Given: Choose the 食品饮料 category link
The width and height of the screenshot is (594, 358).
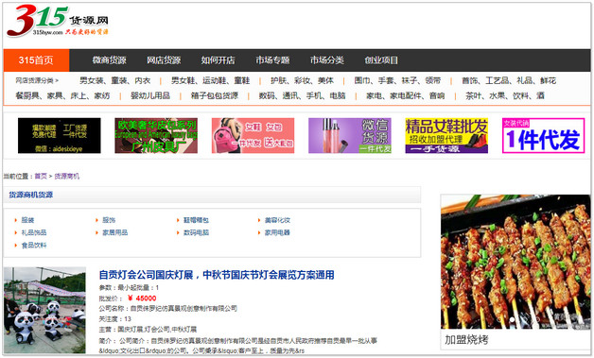Looking at the screenshot, I should pos(34,246).
